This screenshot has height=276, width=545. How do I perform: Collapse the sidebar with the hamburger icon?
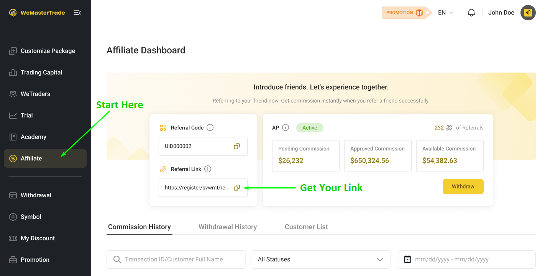coord(77,13)
